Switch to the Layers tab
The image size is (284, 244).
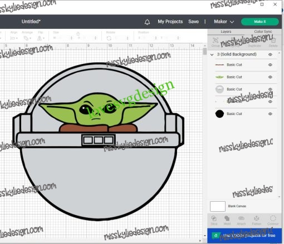[226, 32]
